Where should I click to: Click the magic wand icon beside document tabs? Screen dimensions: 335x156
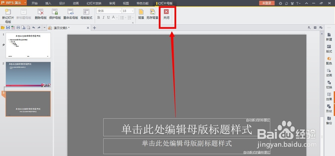(309, 28)
